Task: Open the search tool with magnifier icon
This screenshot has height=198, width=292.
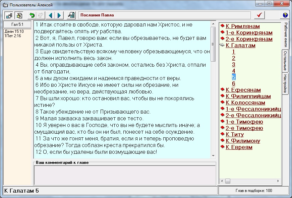Action: 71,15
